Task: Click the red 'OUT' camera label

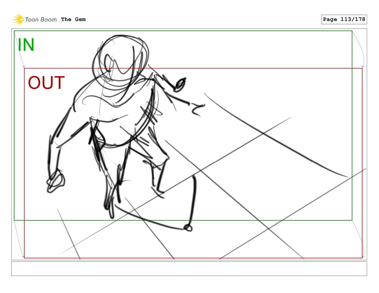Action: (x=46, y=83)
